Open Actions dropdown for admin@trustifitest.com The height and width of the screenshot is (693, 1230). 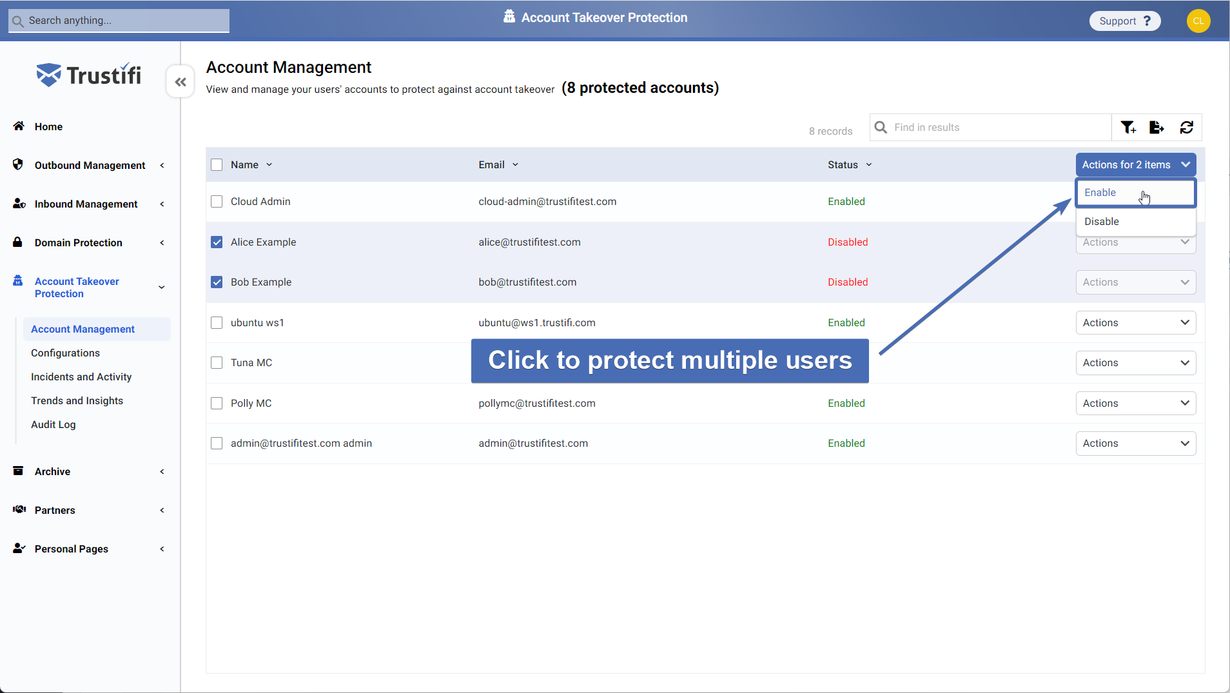pyautogui.click(x=1136, y=443)
